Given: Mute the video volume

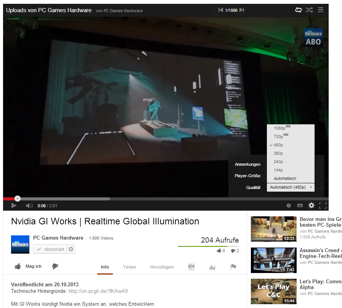Looking at the screenshot, I should (x=29, y=206).
